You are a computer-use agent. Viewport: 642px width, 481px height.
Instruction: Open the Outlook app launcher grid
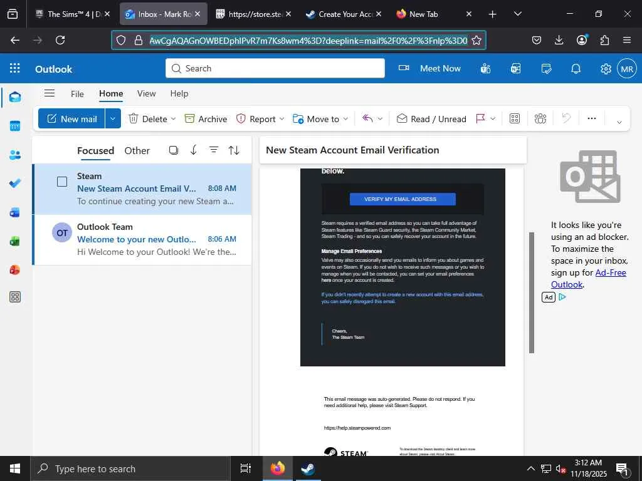coord(15,68)
